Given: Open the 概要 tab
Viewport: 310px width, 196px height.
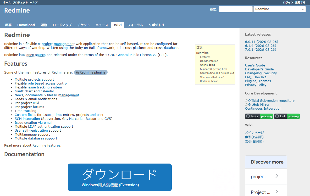Looking at the screenshot, I should point(8,25).
